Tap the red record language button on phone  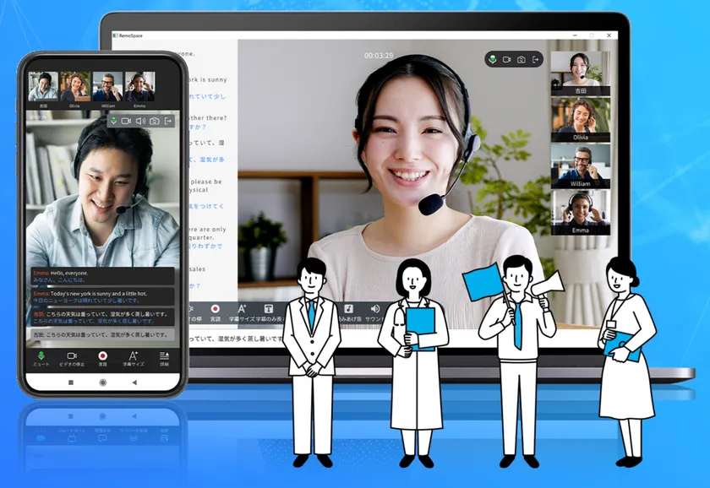coord(103,356)
